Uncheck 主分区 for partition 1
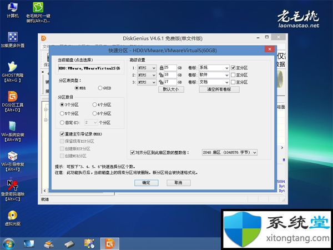Screen dimensions: 333x250 pos(233,68)
